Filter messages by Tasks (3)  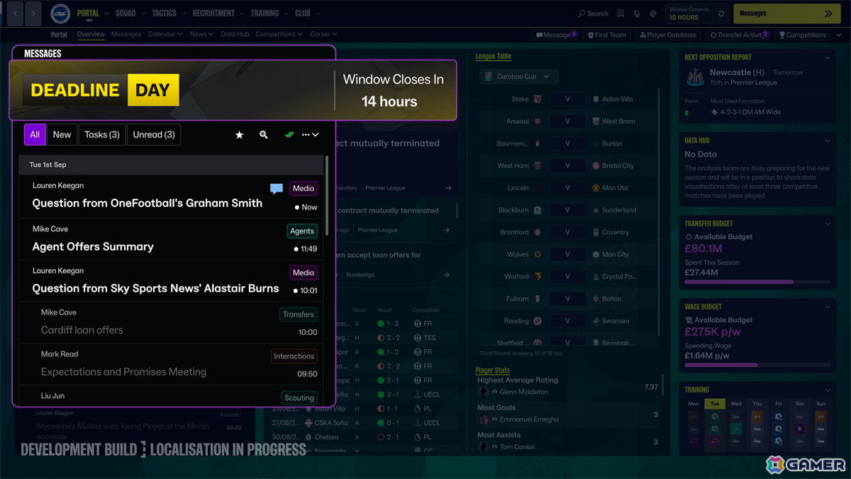102,135
